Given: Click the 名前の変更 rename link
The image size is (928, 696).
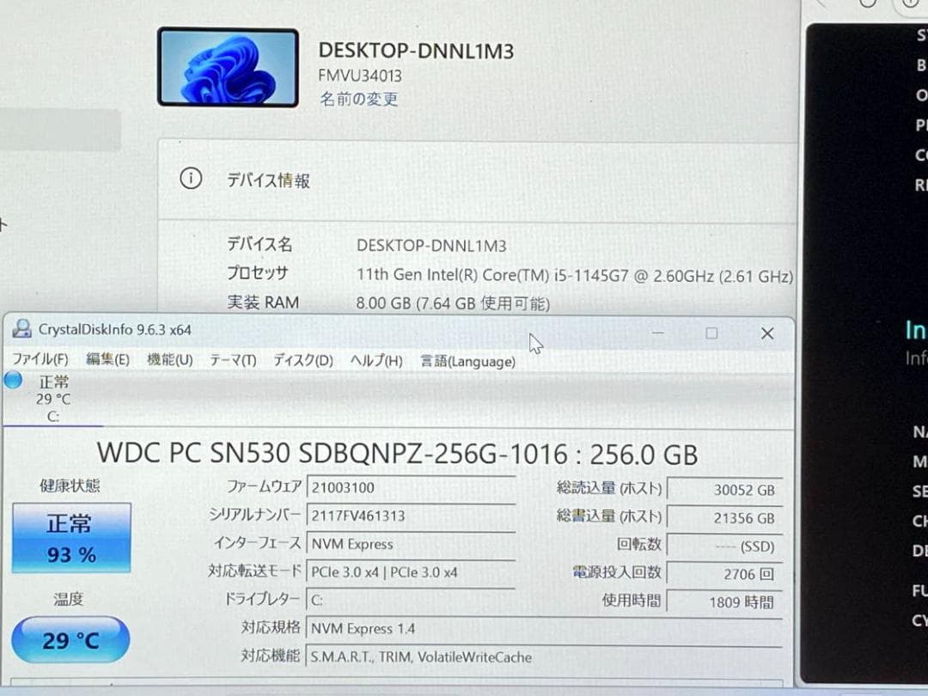Looking at the screenshot, I should (358, 100).
